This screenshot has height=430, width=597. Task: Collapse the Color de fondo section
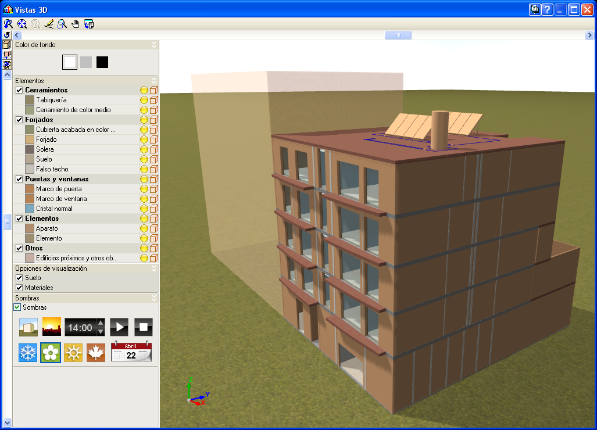point(154,45)
